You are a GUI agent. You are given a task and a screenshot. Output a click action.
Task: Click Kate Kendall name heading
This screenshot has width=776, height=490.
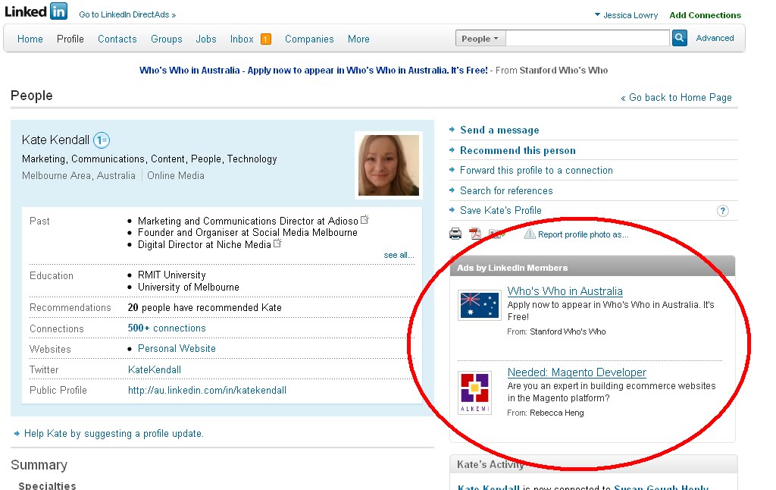(x=55, y=140)
